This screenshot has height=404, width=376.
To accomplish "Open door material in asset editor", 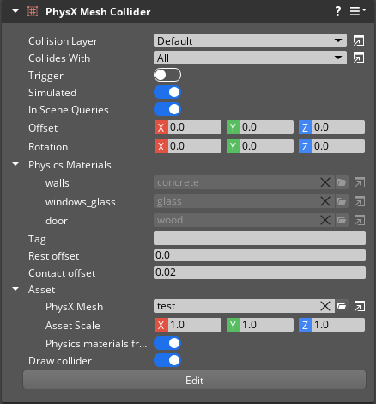I will (x=360, y=220).
